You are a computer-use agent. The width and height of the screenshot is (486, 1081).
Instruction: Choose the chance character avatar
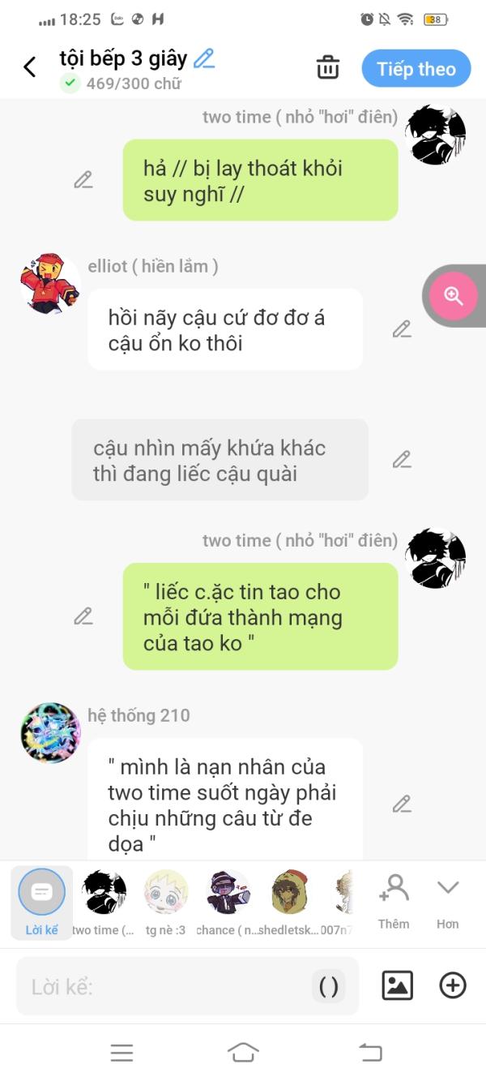[228, 902]
